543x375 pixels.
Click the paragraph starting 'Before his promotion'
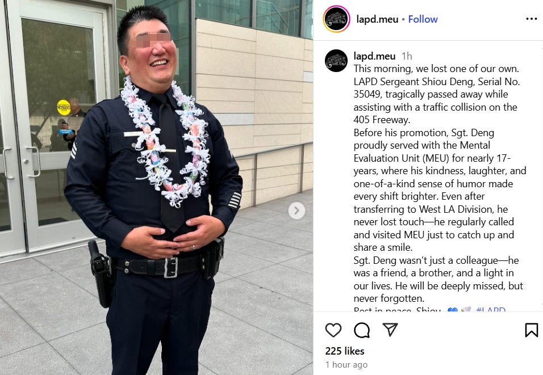(x=440, y=189)
